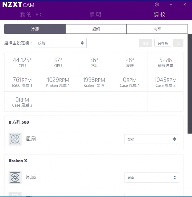This screenshot has height=197, width=192.
Task: Click the 44.125° CPU temperature tile
Action: (x=22, y=62)
